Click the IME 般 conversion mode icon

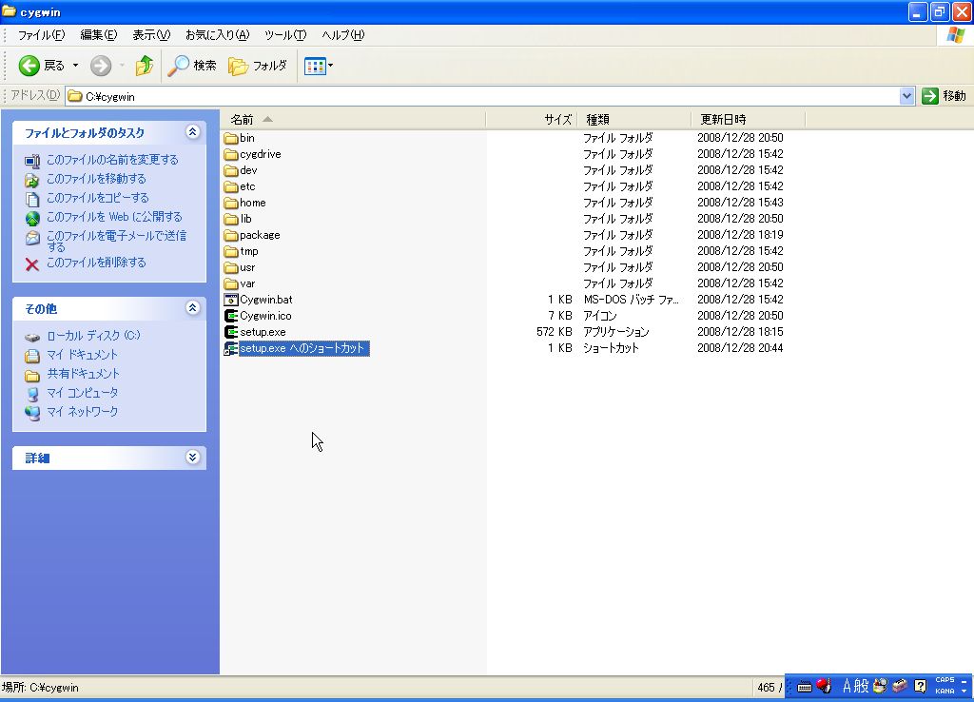pyautogui.click(x=861, y=686)
